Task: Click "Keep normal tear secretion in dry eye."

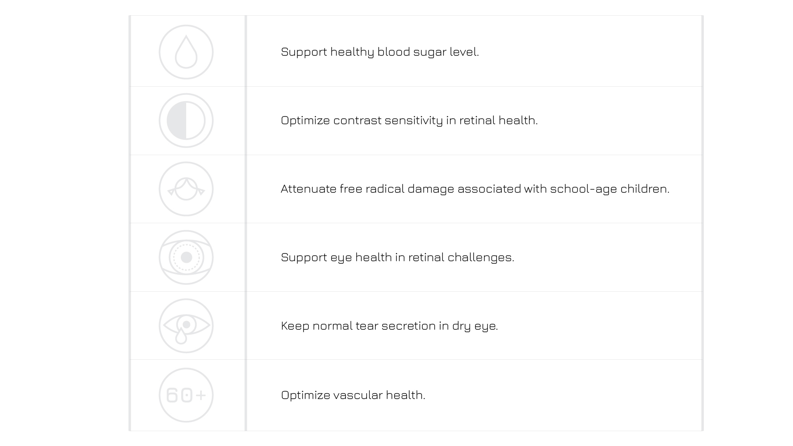Action: point(389,326)
